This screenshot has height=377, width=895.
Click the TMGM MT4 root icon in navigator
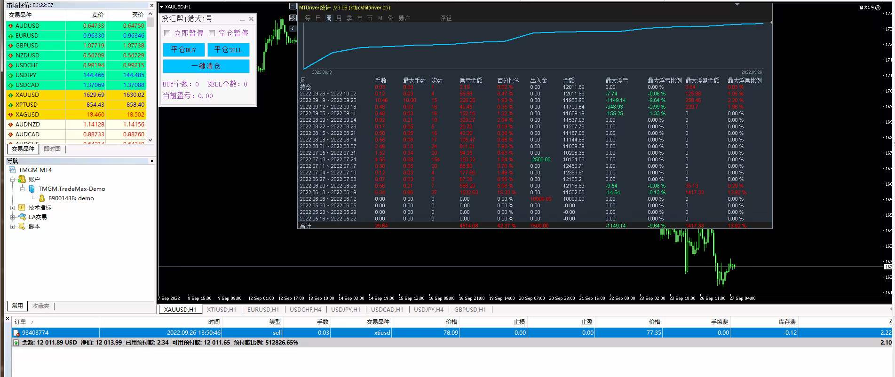pos(12,170)
